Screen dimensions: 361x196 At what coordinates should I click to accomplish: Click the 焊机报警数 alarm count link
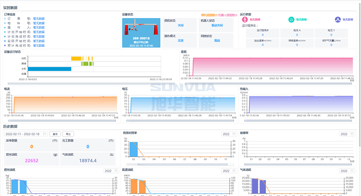(x=209, y=15)
